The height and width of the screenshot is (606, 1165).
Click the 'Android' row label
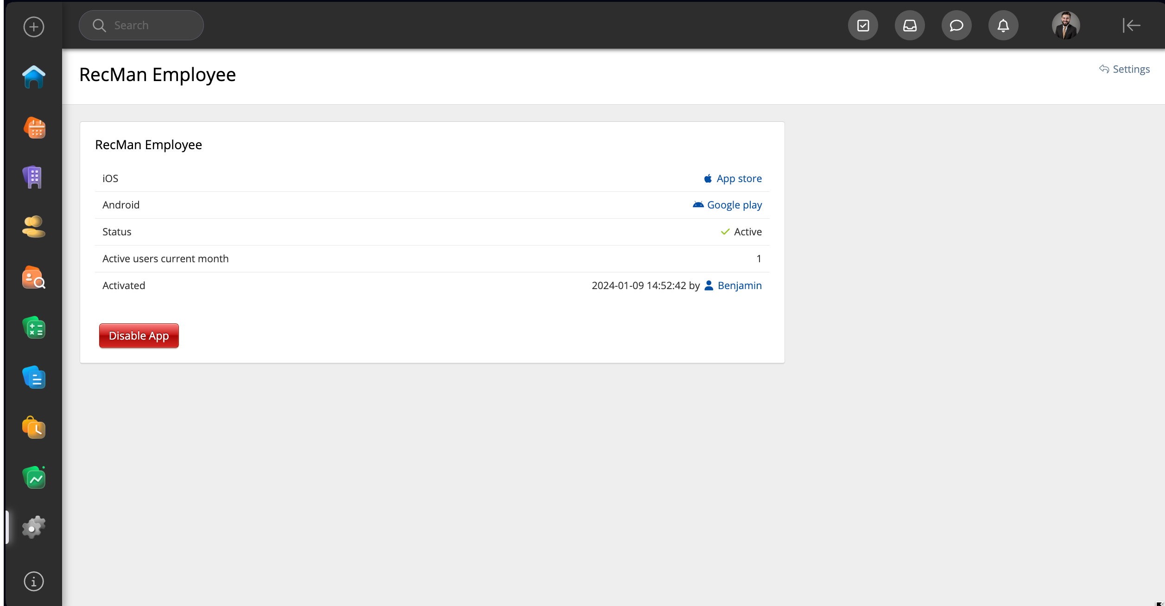(121, 205)
